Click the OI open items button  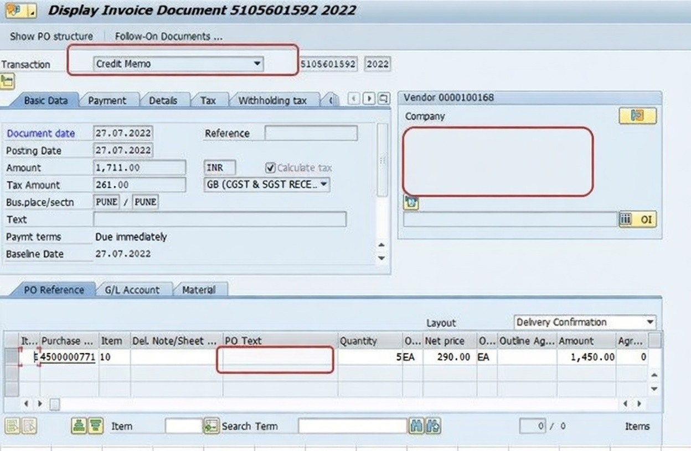pyautogui.click(x=645, y=219)
